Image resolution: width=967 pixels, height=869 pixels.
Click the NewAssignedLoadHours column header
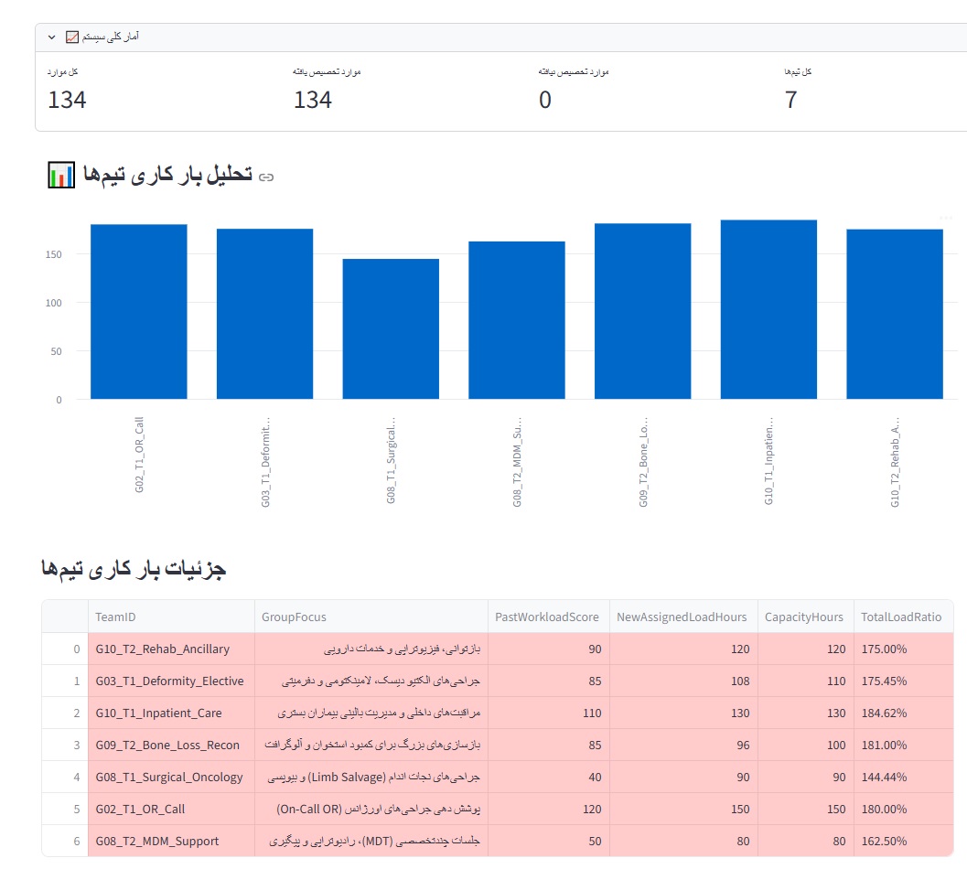click(682, 617)
